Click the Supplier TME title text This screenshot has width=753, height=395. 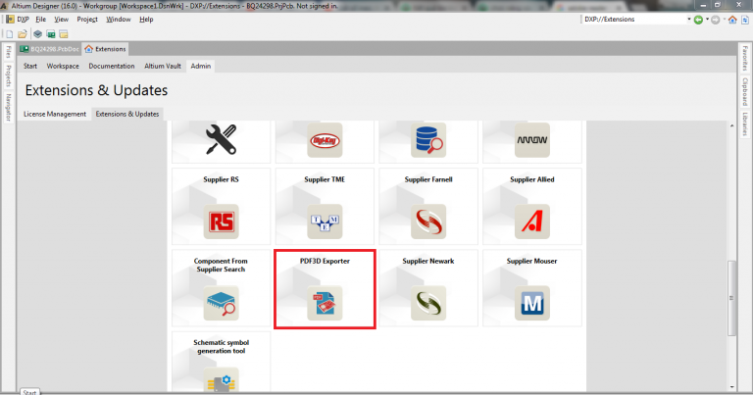point(325,179)
